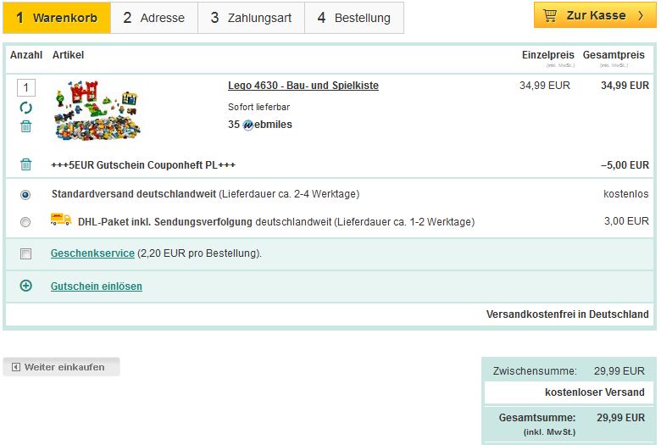This screenshot has height=445, width=661.
Task: Remove the 5EUR Gutschein coupon with trash icon
Action: 26,164
